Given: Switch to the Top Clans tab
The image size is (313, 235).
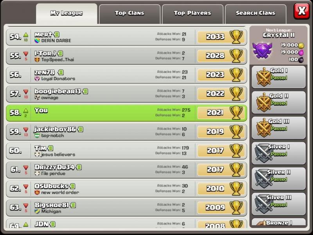Looking at the screenshot, I should 130,14.
